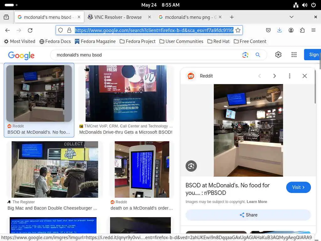Click the Google Lens camera search icon

(x=245, y=55)
